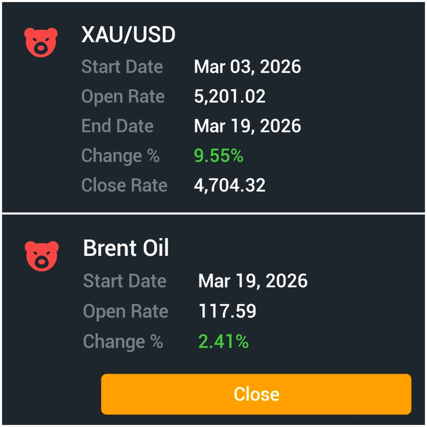The image size is (427, 427).
Task: Click the XAU/USD start date Mar 03, 2026
Action: (247, 67)
